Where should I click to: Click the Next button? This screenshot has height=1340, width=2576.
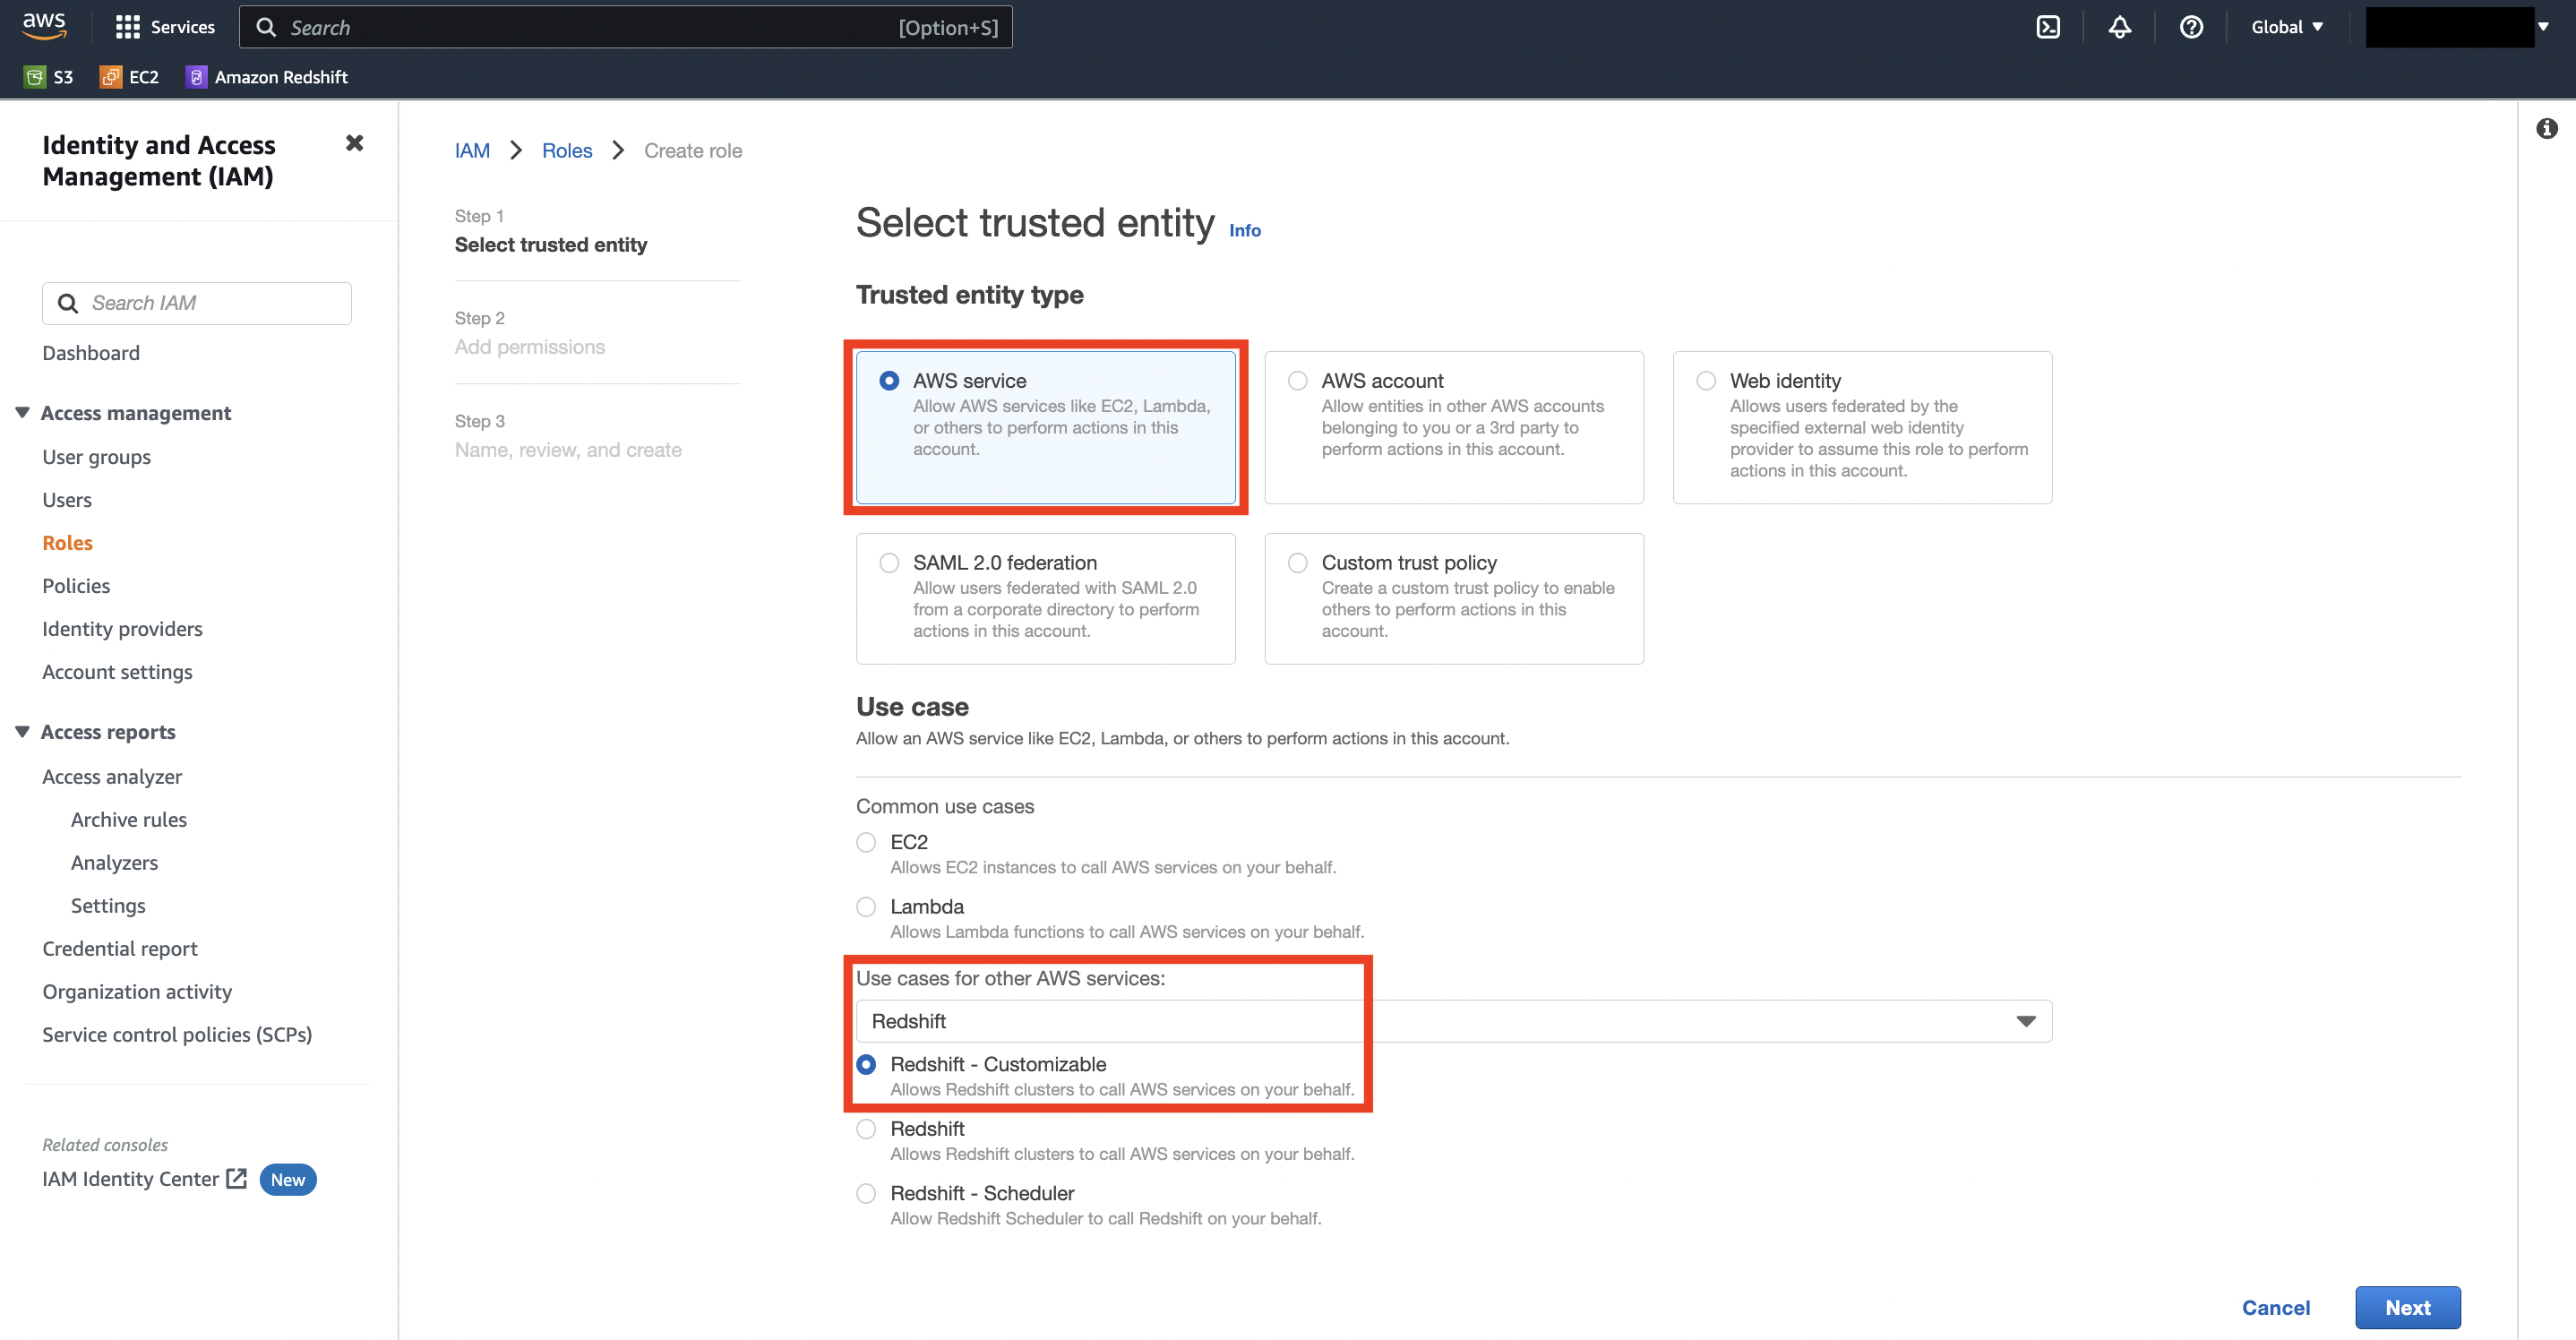[2406, 1307]
